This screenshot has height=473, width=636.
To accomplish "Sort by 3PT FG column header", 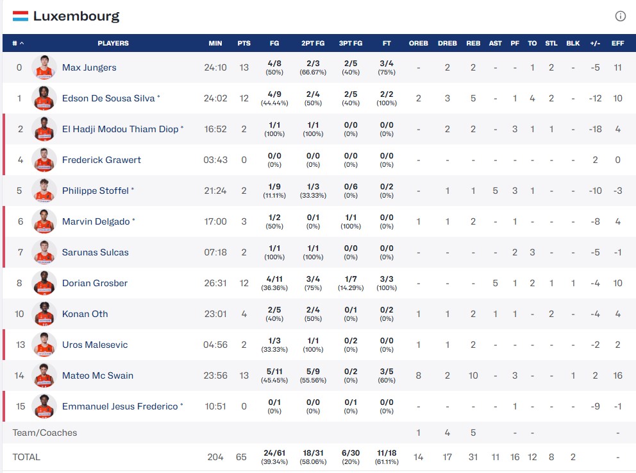I will 351,43.
